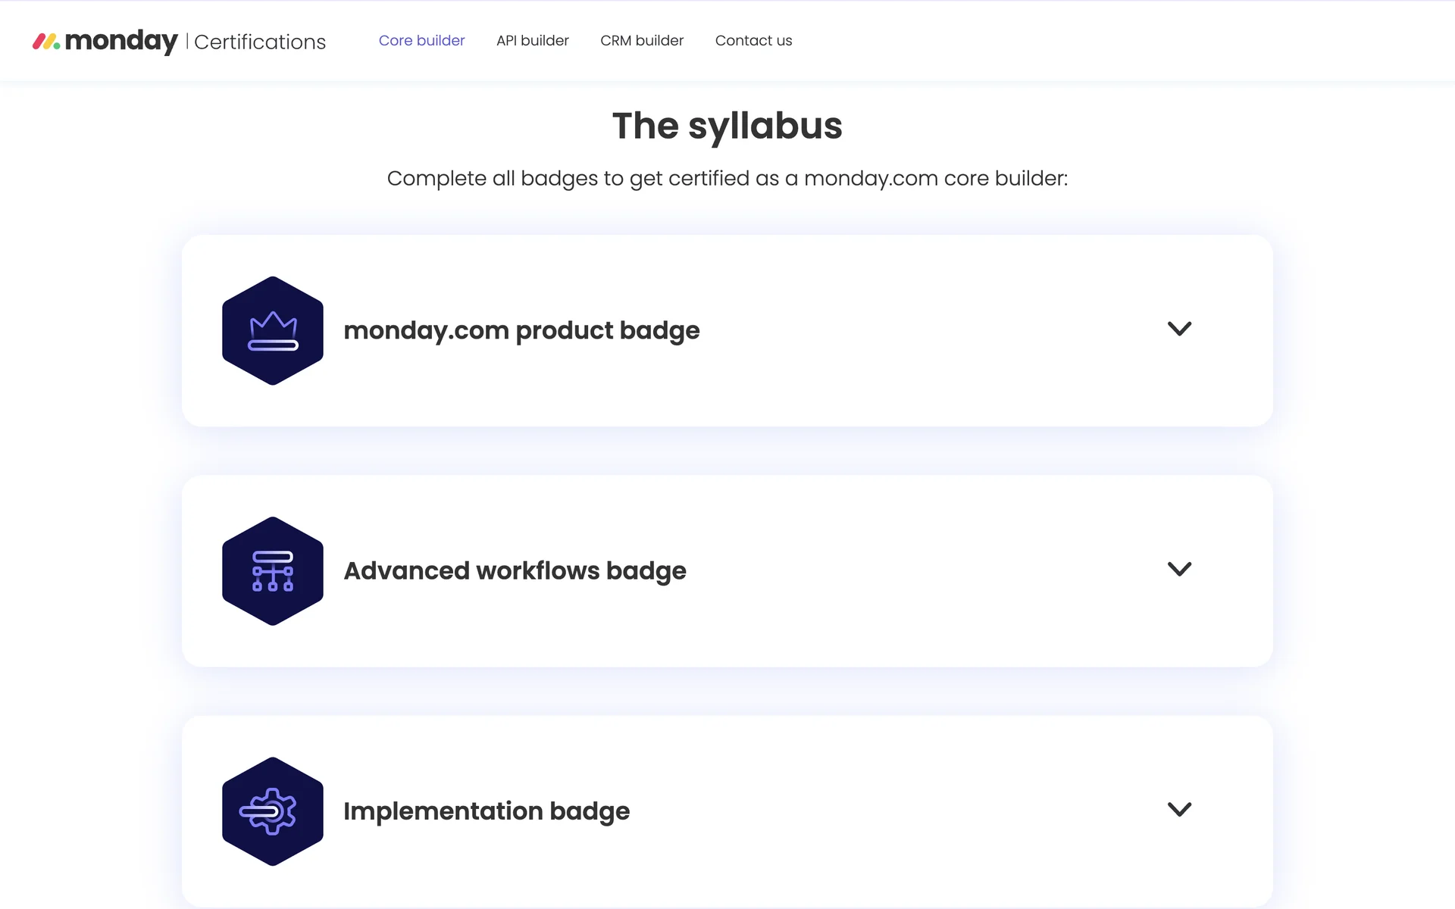Select the 'monday.com product badge' title
This screenshot has height=909, width=1455.
pos(521,331)
